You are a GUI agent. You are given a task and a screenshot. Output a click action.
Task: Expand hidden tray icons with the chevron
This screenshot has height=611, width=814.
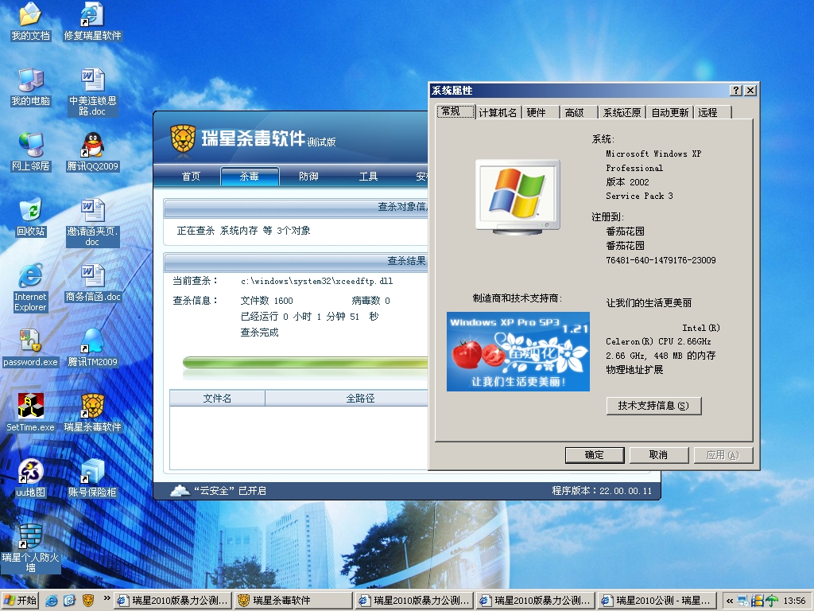730,601
